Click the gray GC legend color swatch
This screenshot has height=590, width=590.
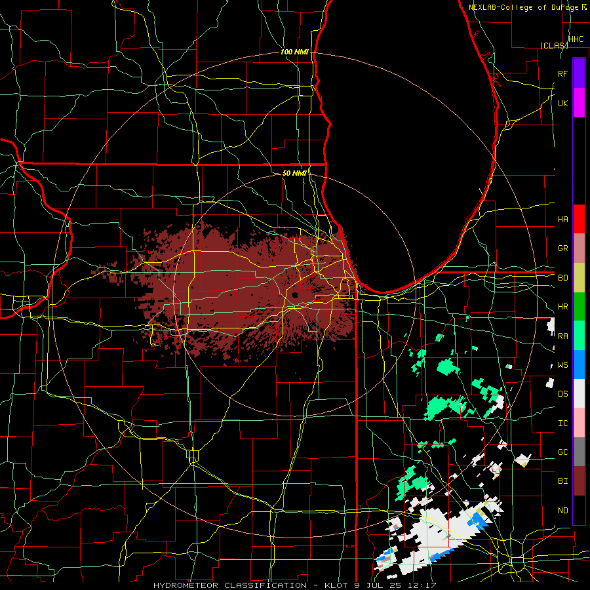579,452
